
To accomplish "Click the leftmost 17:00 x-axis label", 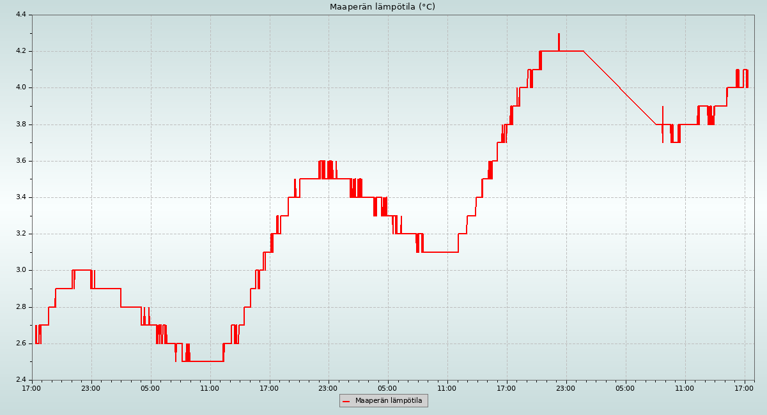I will (32, 388).
